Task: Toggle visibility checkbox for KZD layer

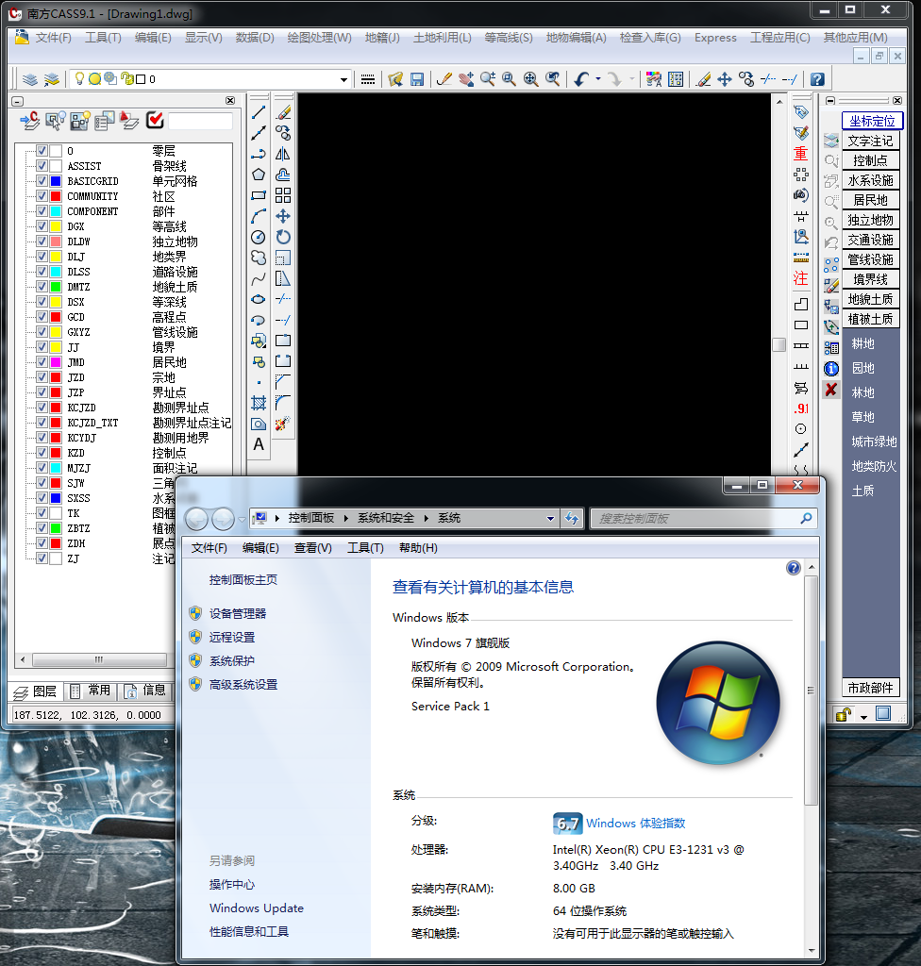Action: 42,453
